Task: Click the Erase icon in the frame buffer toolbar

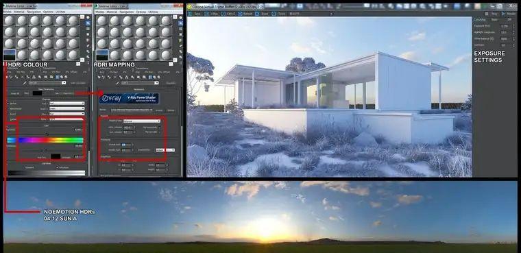Action: [x=257, y=14]
